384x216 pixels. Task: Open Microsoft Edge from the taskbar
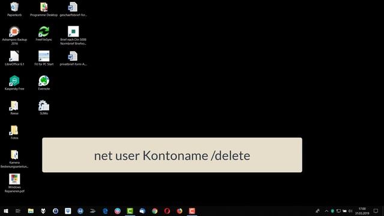[105, 211]
